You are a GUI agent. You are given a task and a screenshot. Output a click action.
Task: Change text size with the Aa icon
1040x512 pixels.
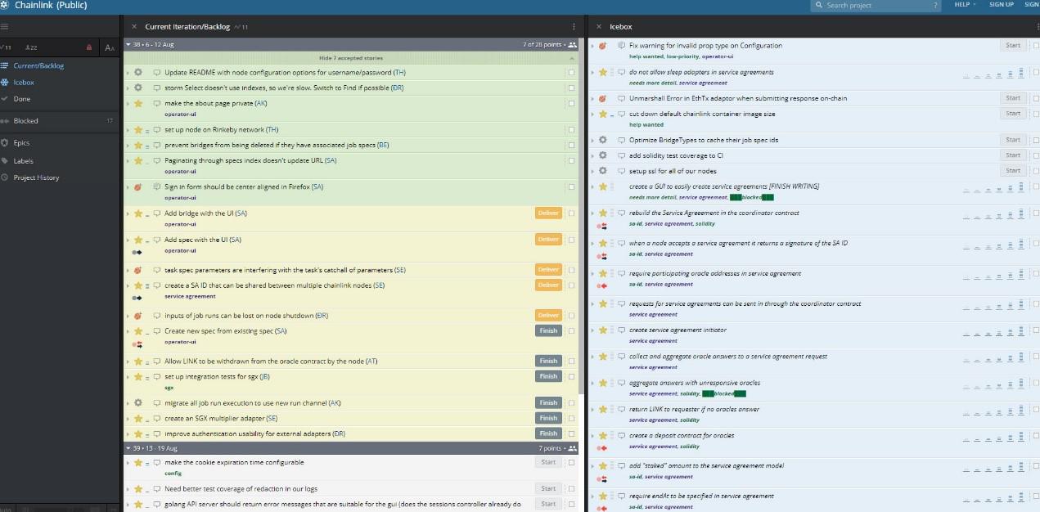pyautogui.click(x=110, y=47)
